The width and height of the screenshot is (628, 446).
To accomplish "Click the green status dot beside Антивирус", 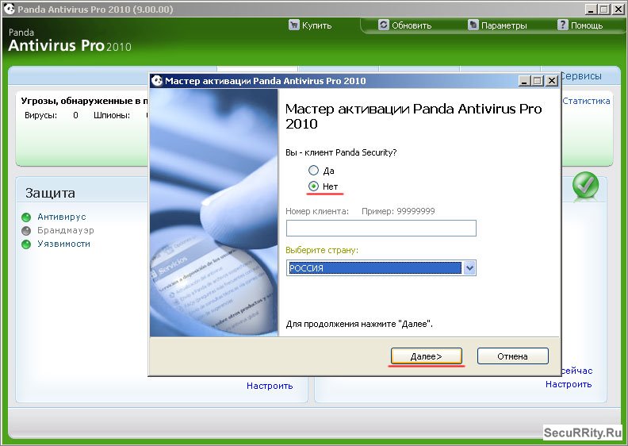I will point(26,217).
